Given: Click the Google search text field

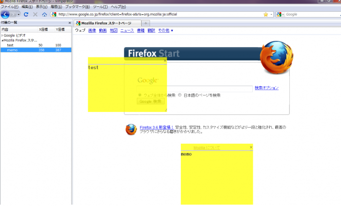Looking at the screenshot, I should click(x=195, y=89).
